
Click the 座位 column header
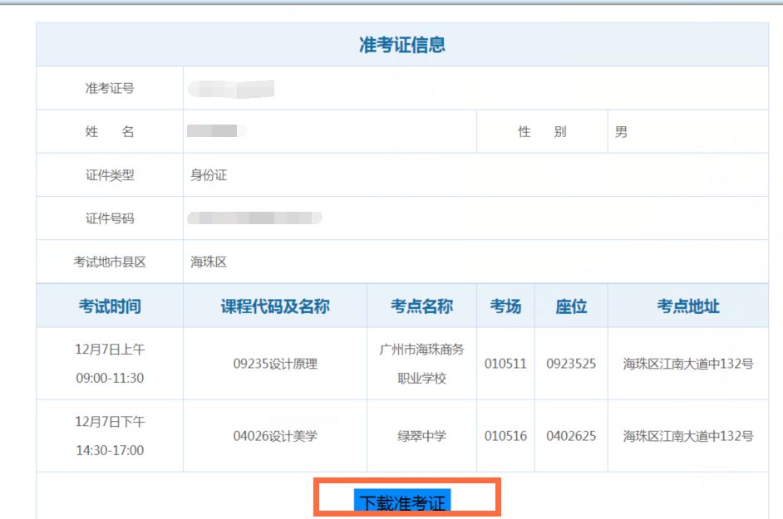571,306
